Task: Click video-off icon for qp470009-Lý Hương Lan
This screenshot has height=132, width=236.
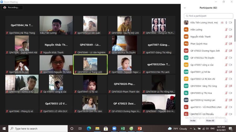Action: point(230,100)
